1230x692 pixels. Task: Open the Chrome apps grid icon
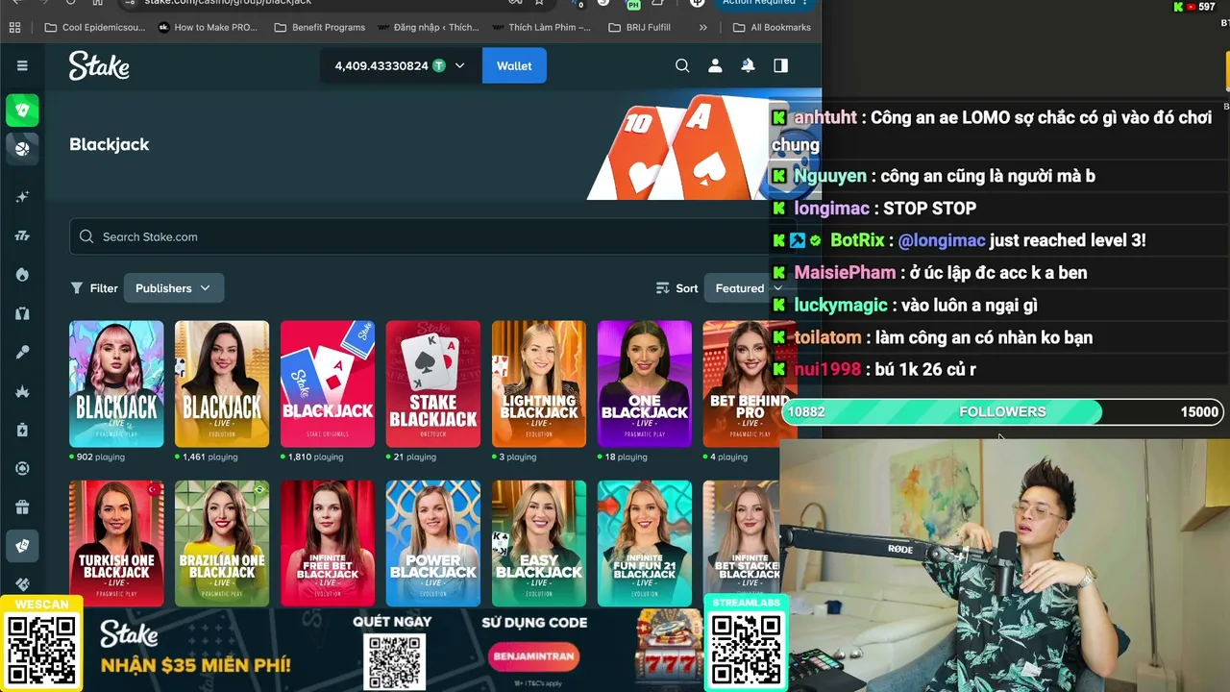(x=14, y=27)
